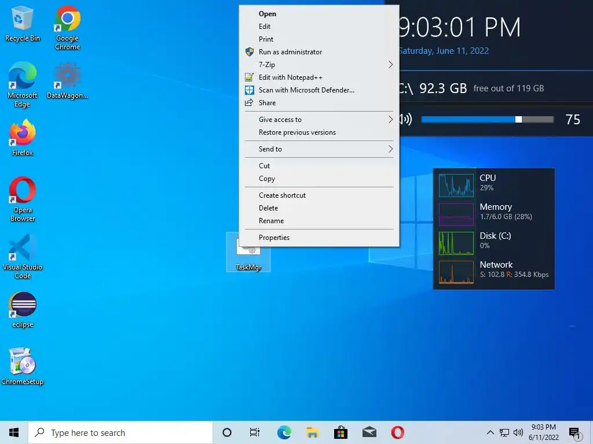The height and width of the screenshot is (444, 593).
Task: Select the Visual Studio Code desktop shortcut
Action: (x=23, y=257)
